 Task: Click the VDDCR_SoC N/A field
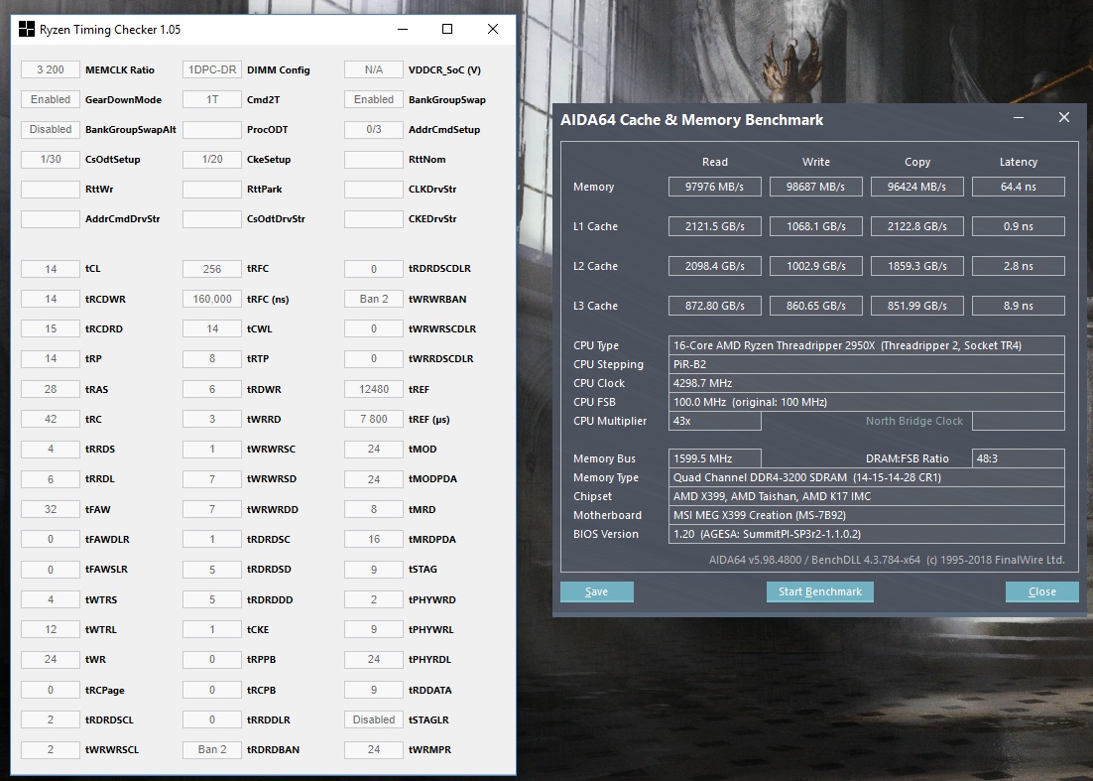click(374, 69)
